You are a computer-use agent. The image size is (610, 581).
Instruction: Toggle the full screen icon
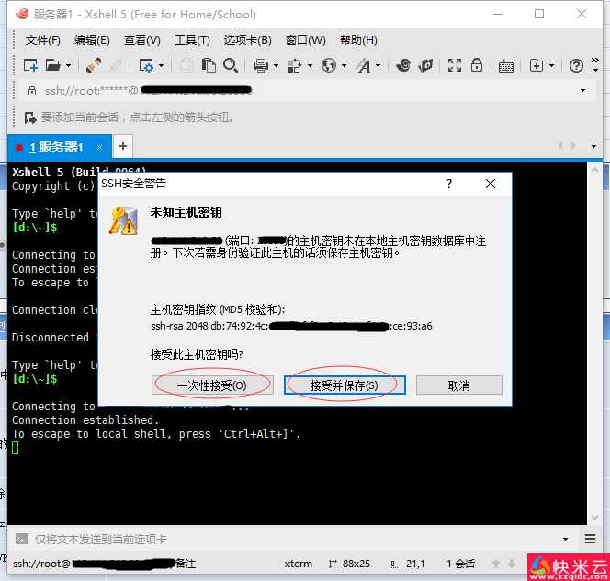pos(455,65)
